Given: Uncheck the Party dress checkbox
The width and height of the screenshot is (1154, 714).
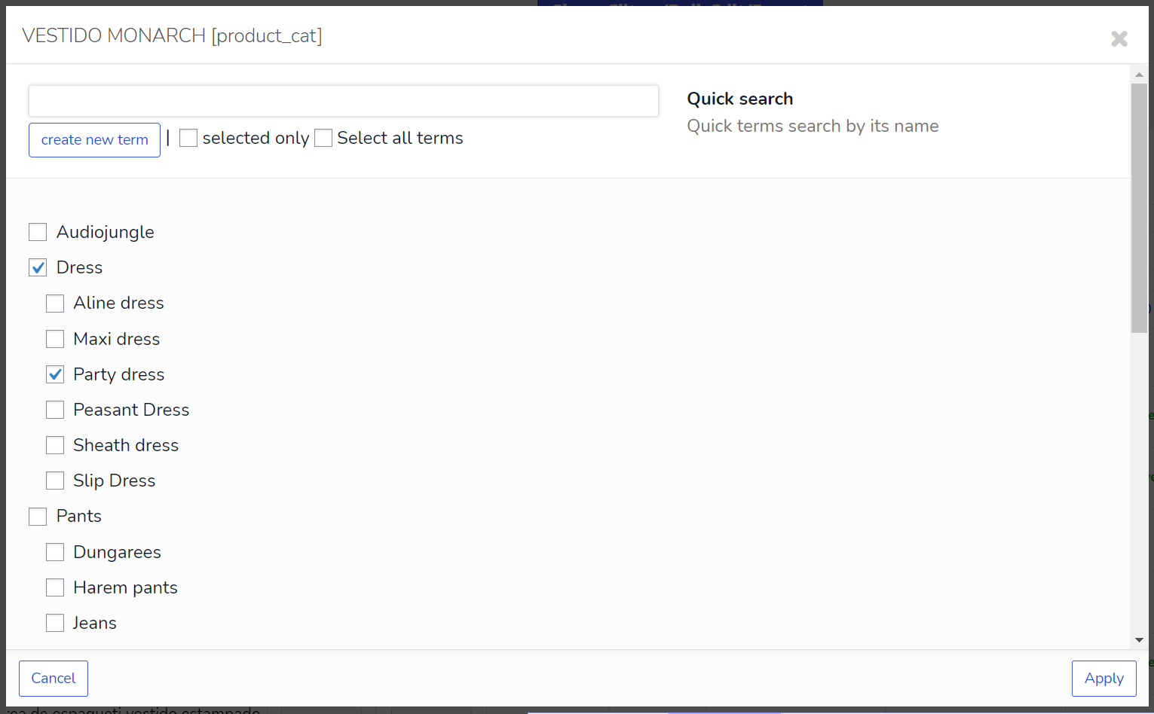Looking at the screenshot, I should pyautogui.click(x=55, y=374).
